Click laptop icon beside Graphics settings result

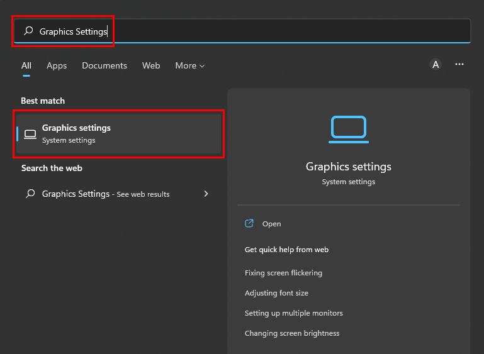(x=30, y=134)
